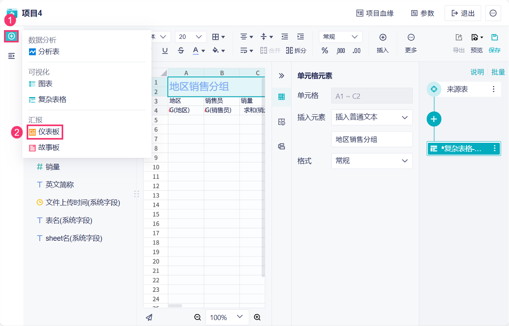Select the 文件上传时间(系统字段) field
Viewport: 509px width, 326px height.
point(78,202)
